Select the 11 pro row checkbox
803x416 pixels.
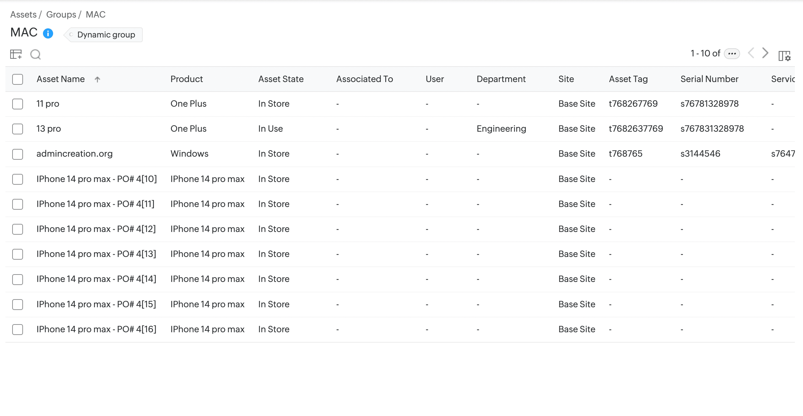(18, 104)
